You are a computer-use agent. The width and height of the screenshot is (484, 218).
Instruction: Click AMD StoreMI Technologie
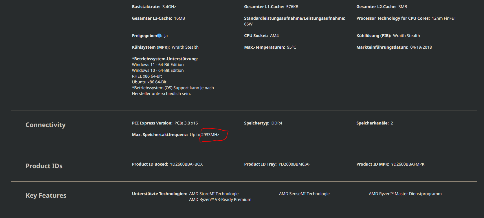tap(214, 194)
